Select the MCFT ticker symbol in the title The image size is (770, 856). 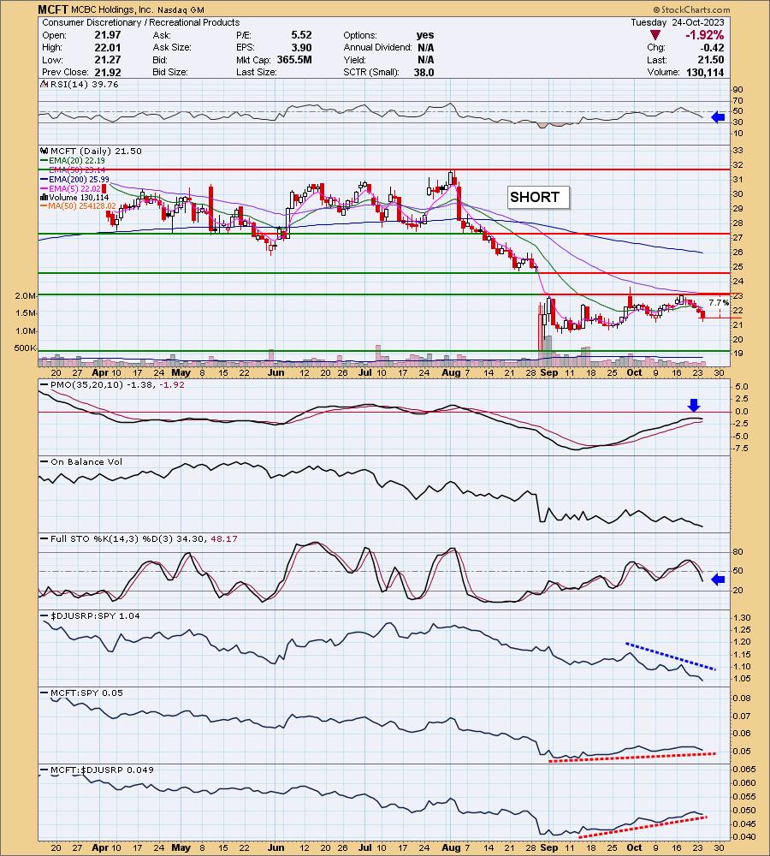tap(53, 9)
